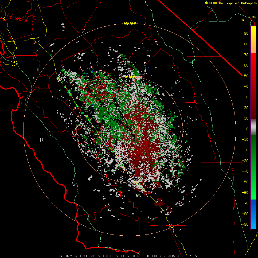Click the -10 value on velocity legend

coord(245,140)
